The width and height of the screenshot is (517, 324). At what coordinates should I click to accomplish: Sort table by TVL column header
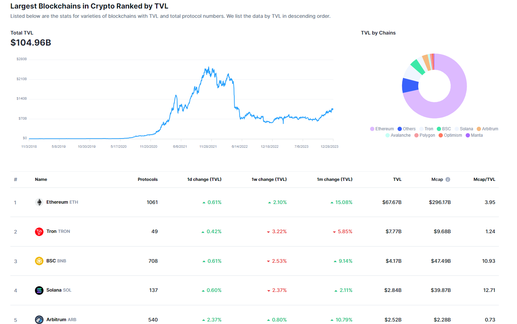pyautogui.click(x=397, y=179)
